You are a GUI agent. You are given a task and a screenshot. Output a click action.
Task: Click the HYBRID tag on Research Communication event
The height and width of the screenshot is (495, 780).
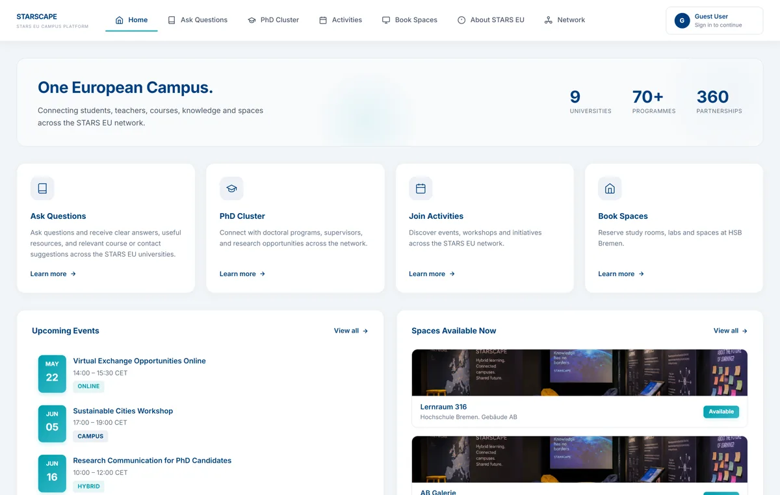pyautogui.click(x=88, y=487)
